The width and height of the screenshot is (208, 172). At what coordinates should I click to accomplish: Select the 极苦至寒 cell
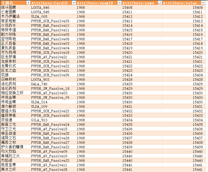15,165
